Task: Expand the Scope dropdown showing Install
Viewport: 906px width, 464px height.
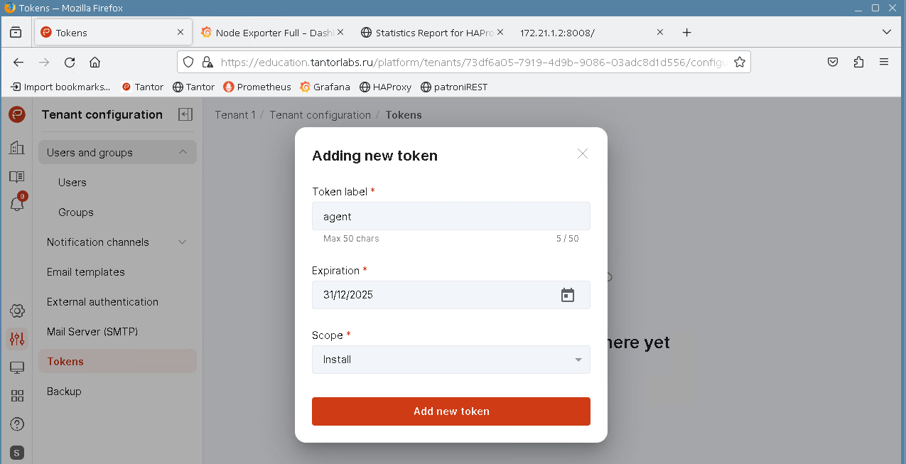Action: (x=451, y=360)
